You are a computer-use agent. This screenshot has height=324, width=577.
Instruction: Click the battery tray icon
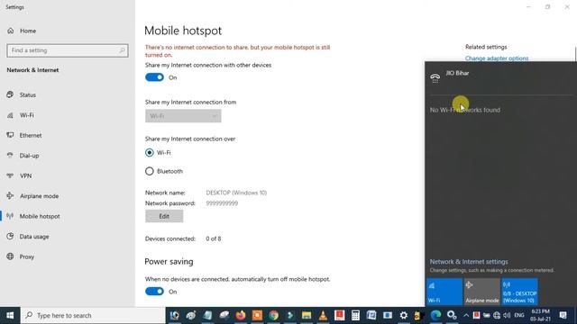click(x=487, y=315)
